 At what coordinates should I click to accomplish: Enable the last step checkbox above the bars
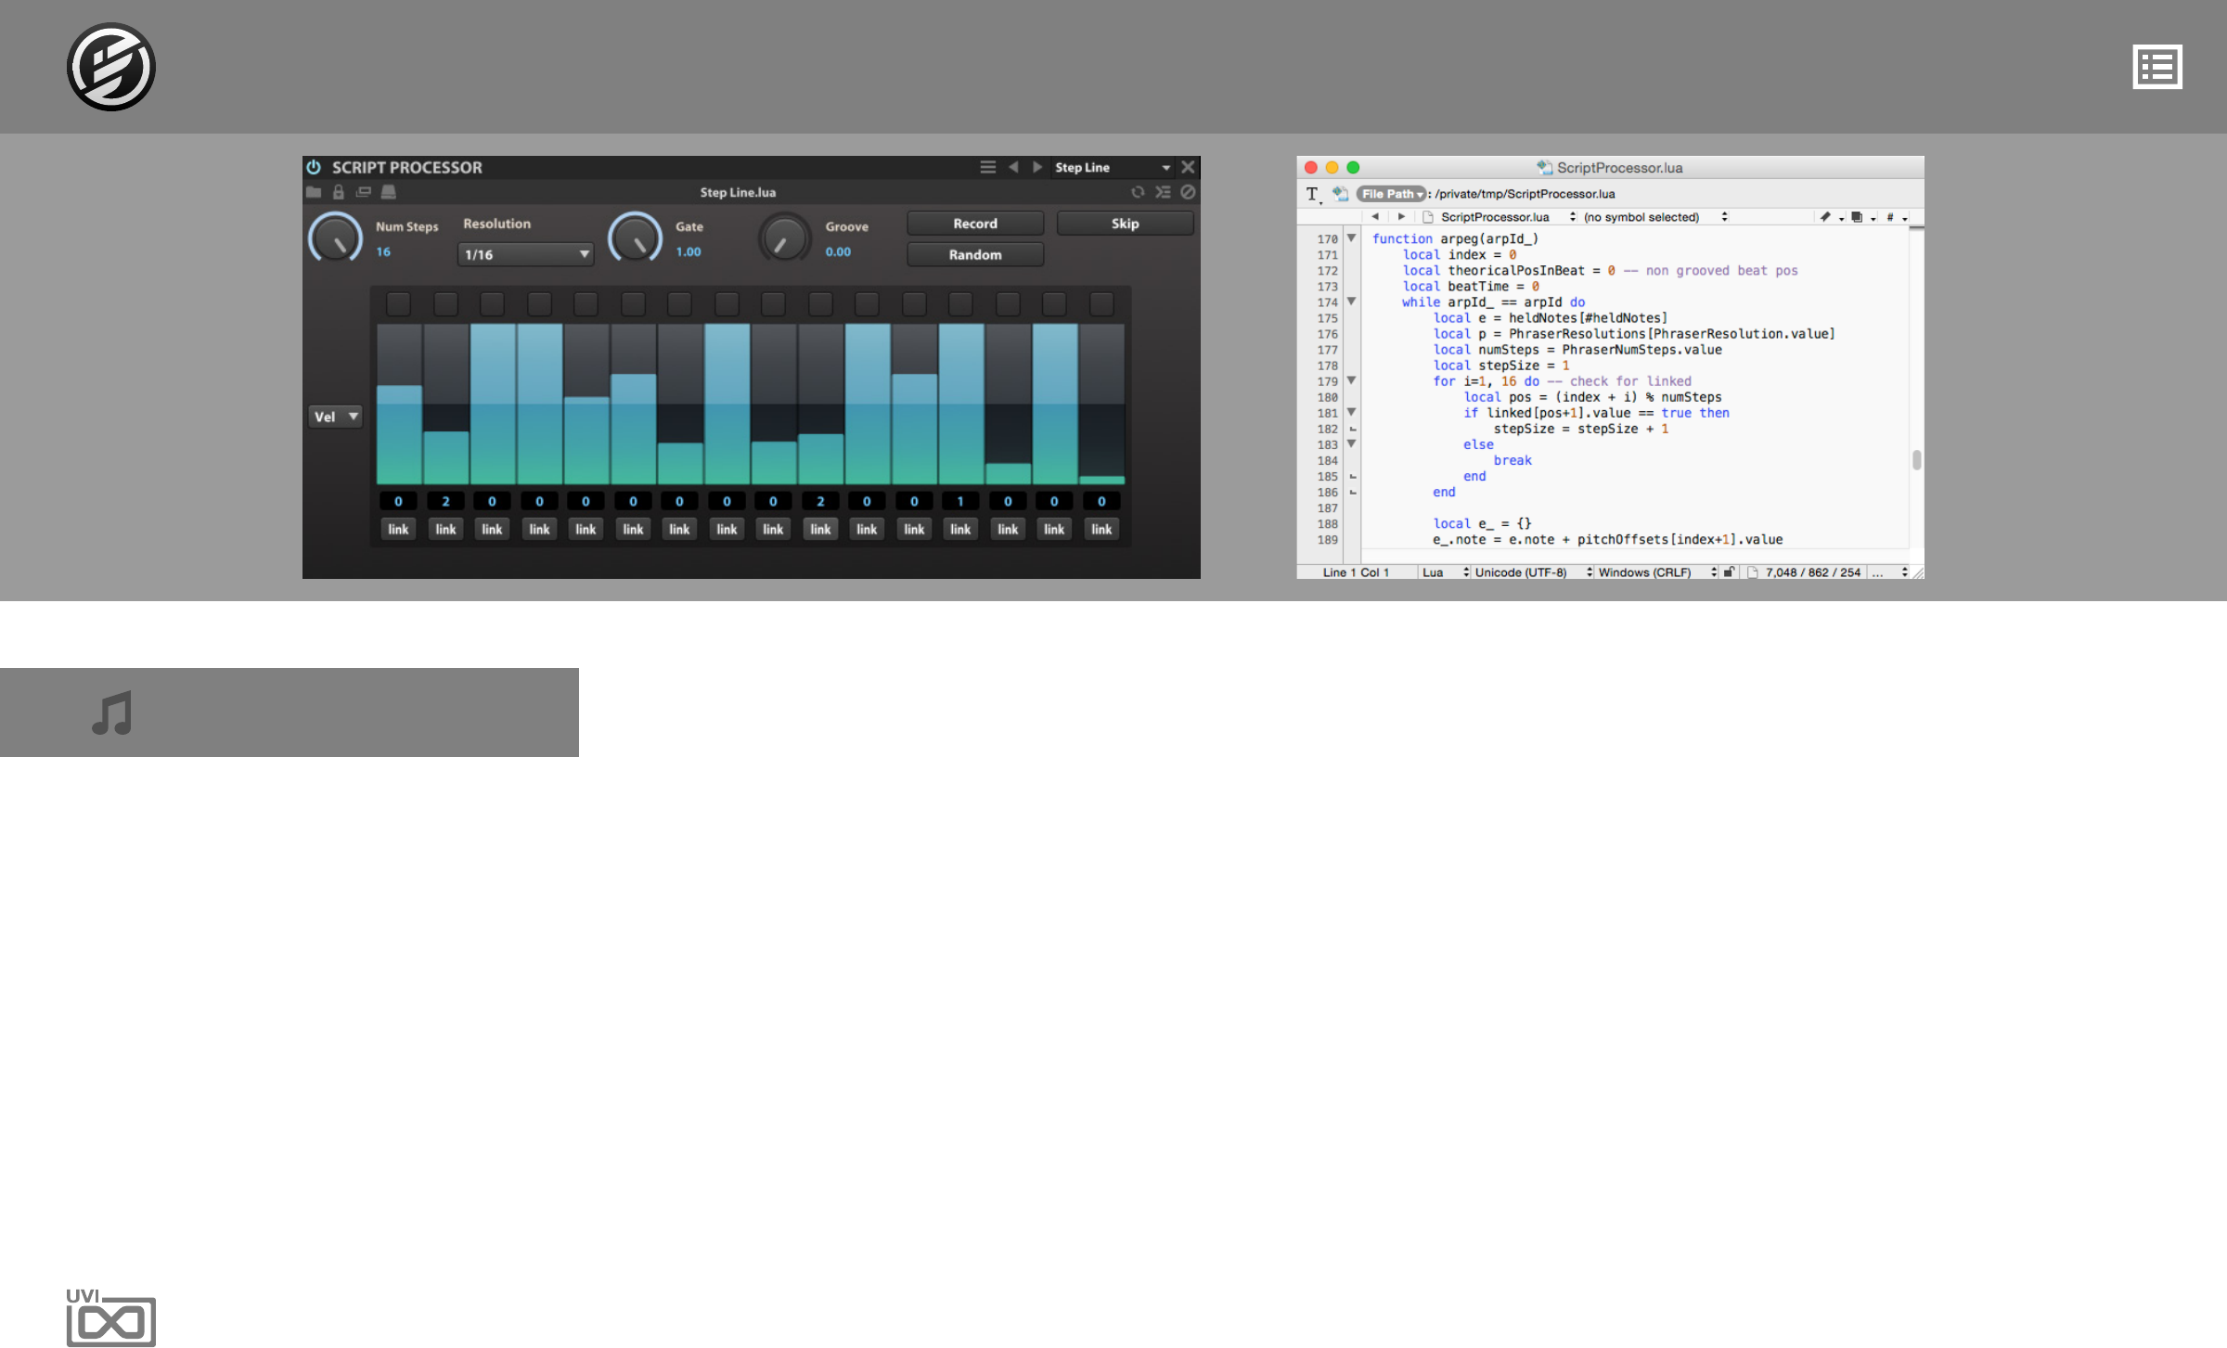click(1101, 303)
